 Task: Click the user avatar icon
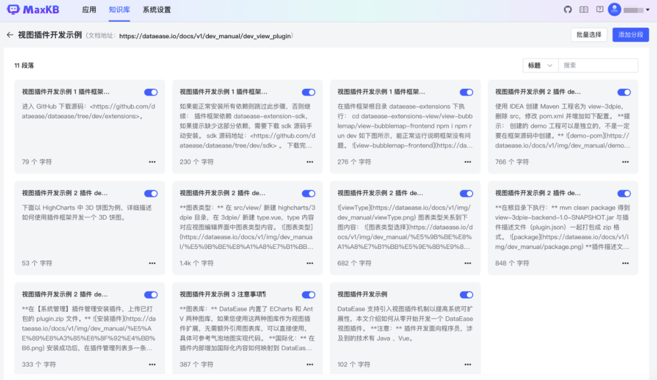(615, 9)
